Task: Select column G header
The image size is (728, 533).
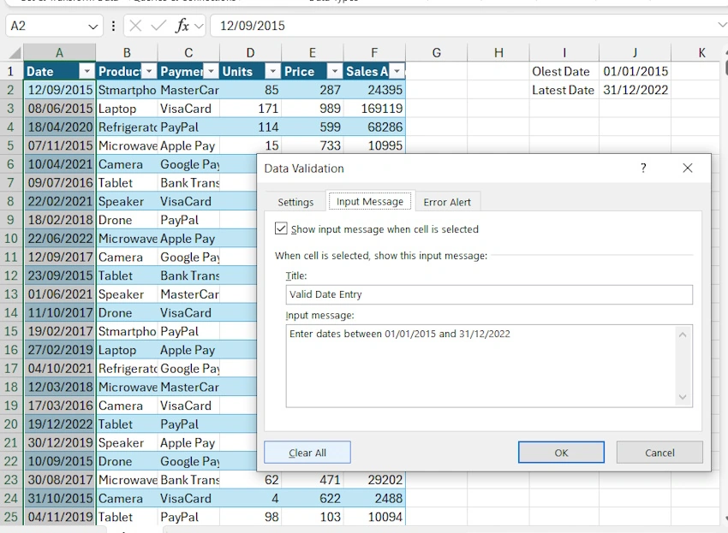Action: [x=436, y=53]
